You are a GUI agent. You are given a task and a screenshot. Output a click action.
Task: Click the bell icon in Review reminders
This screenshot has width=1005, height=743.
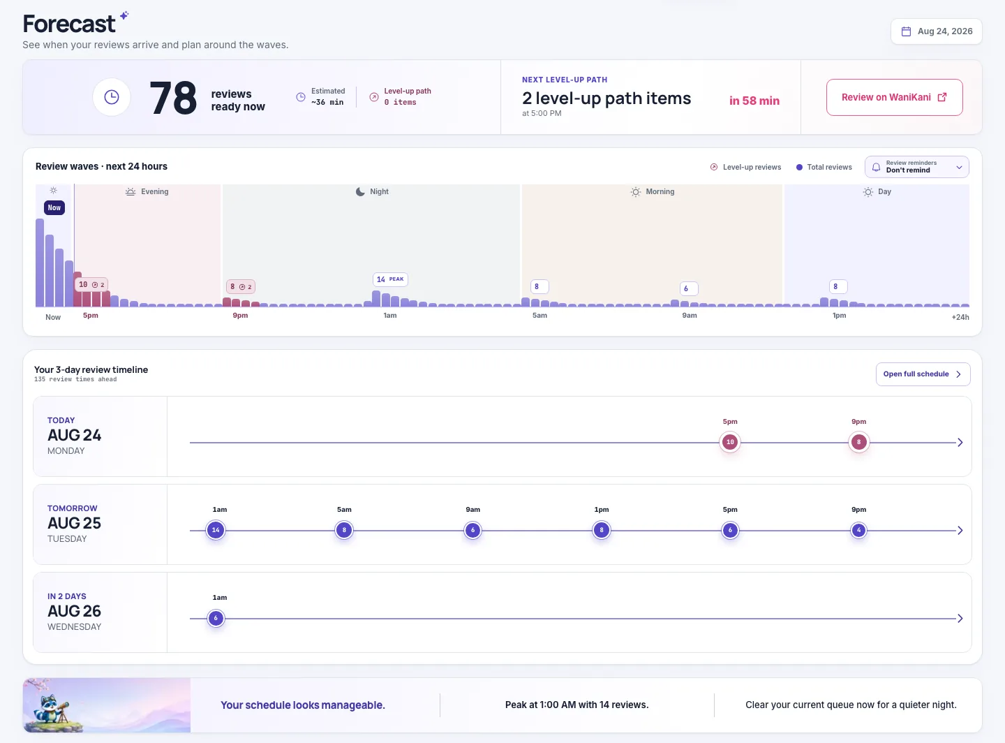coord(876,167)
